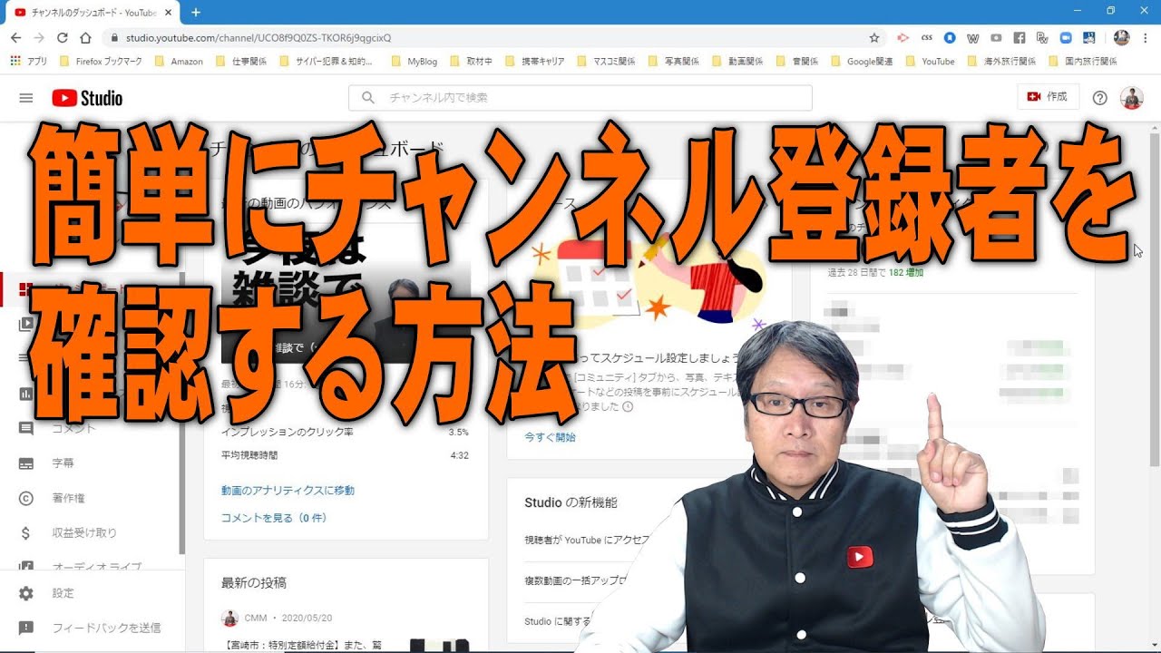Image resolution: width=1161 pixels, height=653 pixels.
Task: Open the Chrome three-dot menu
Action: [1146, 38]
